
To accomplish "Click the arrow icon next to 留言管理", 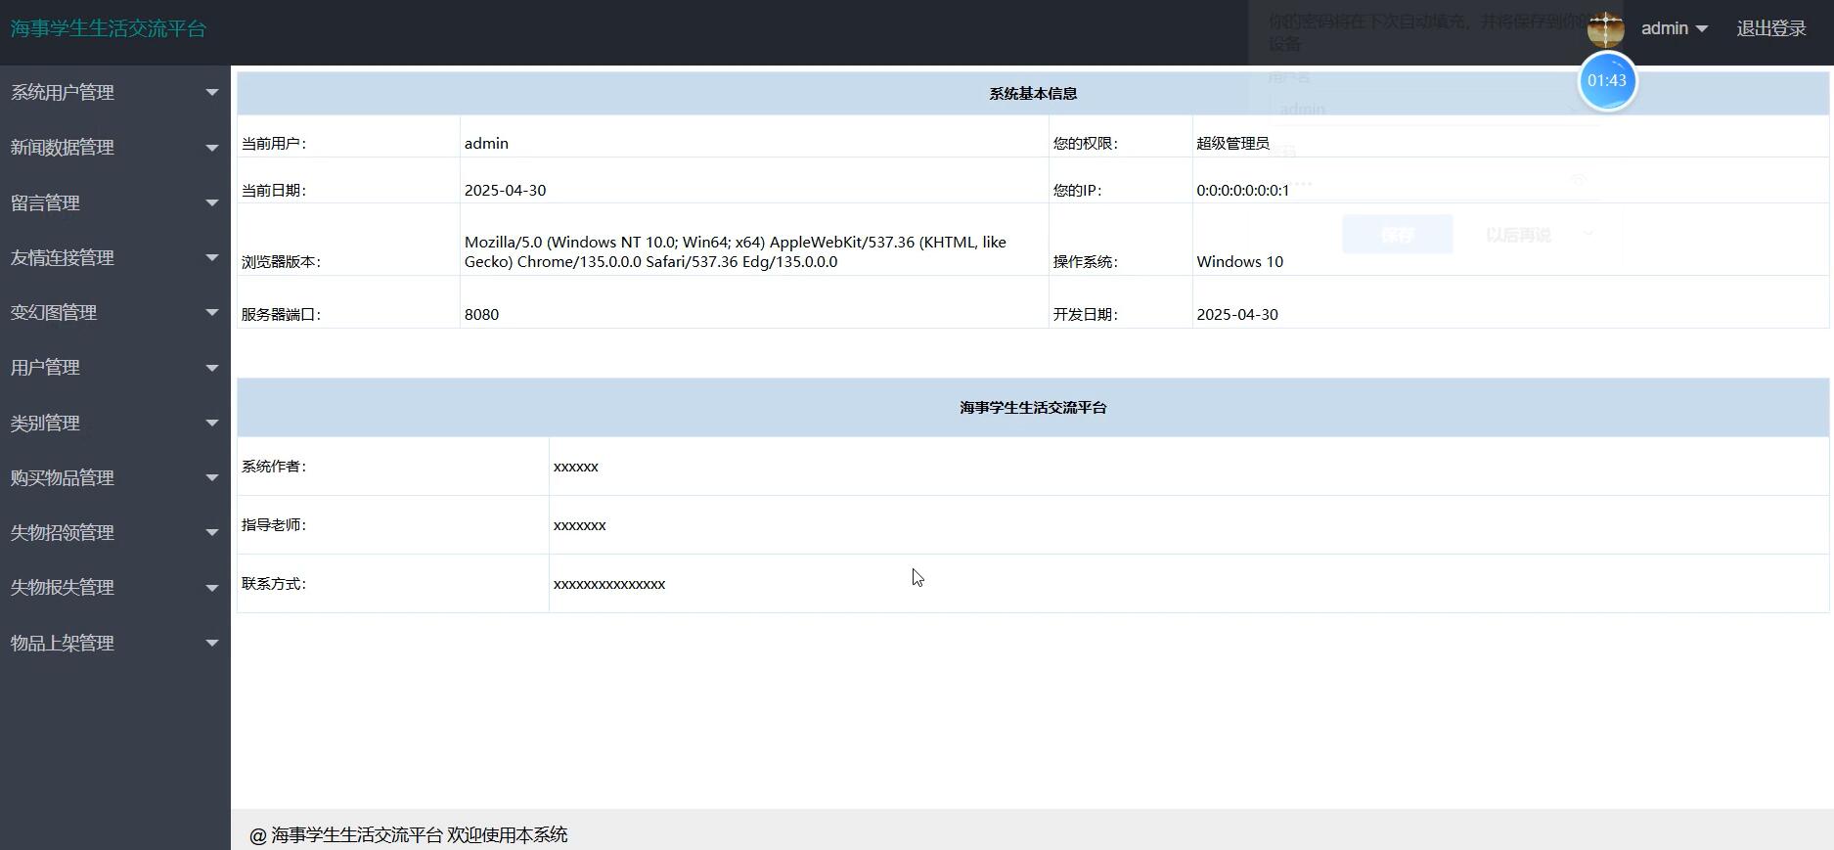I will click(x=211, y=203).
